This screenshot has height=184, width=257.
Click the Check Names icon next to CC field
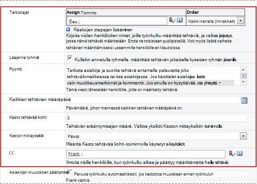click(232, 154)
